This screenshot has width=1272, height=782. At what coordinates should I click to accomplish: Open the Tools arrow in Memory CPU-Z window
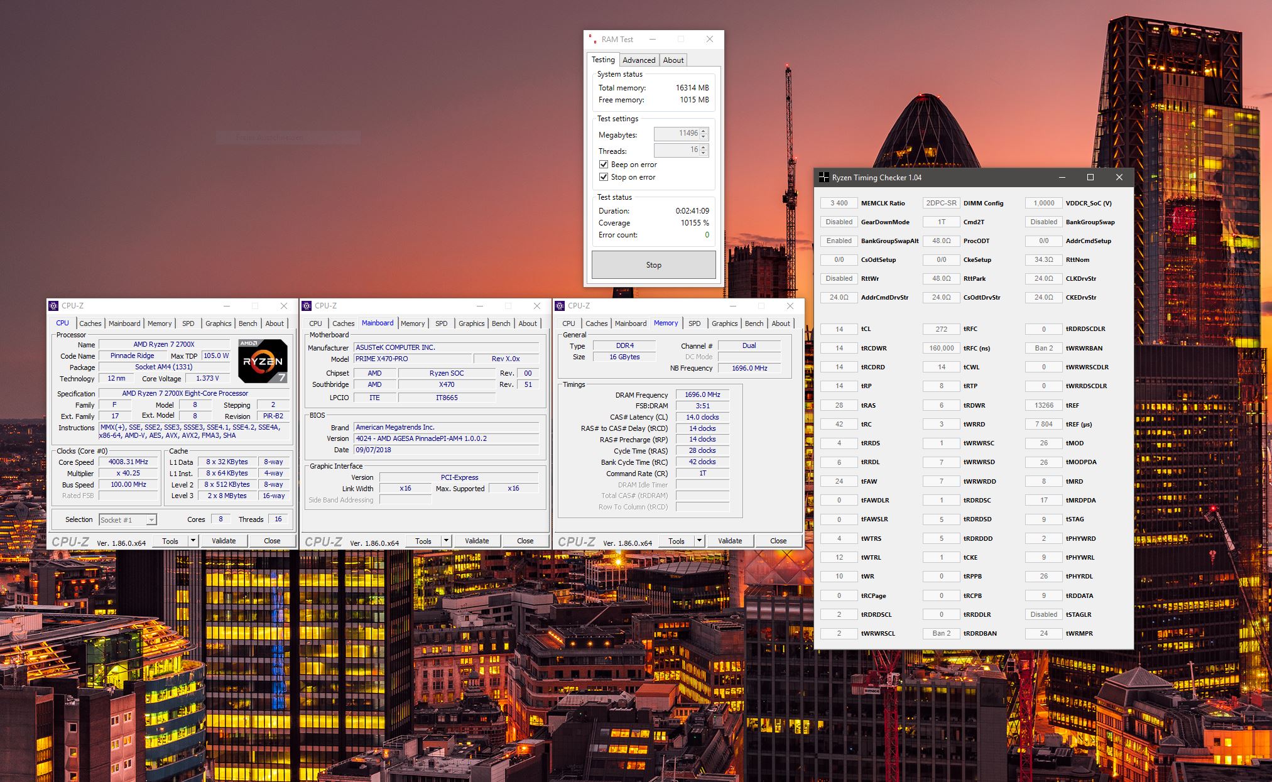coord(699,541)
